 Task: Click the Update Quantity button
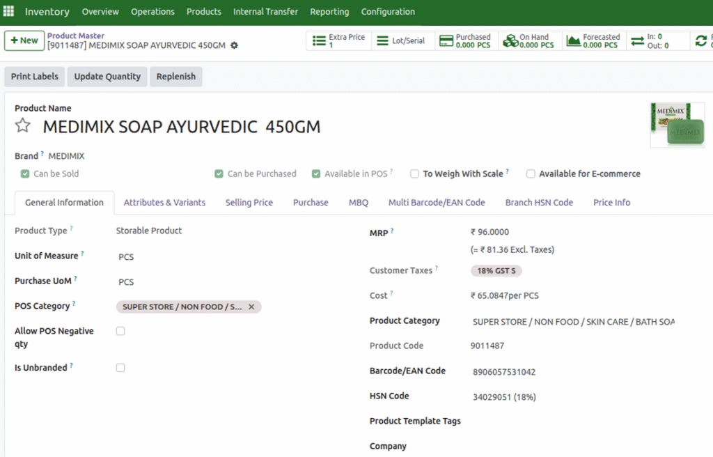(107, 77)
